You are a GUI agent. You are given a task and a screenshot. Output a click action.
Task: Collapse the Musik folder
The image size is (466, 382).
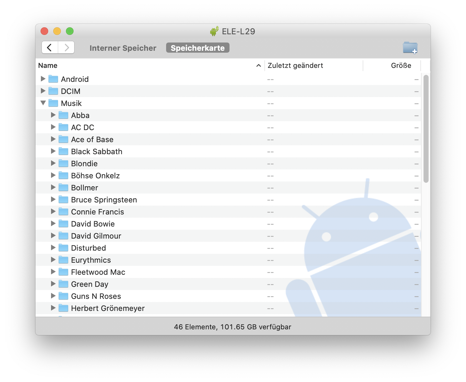click(43, 103)
